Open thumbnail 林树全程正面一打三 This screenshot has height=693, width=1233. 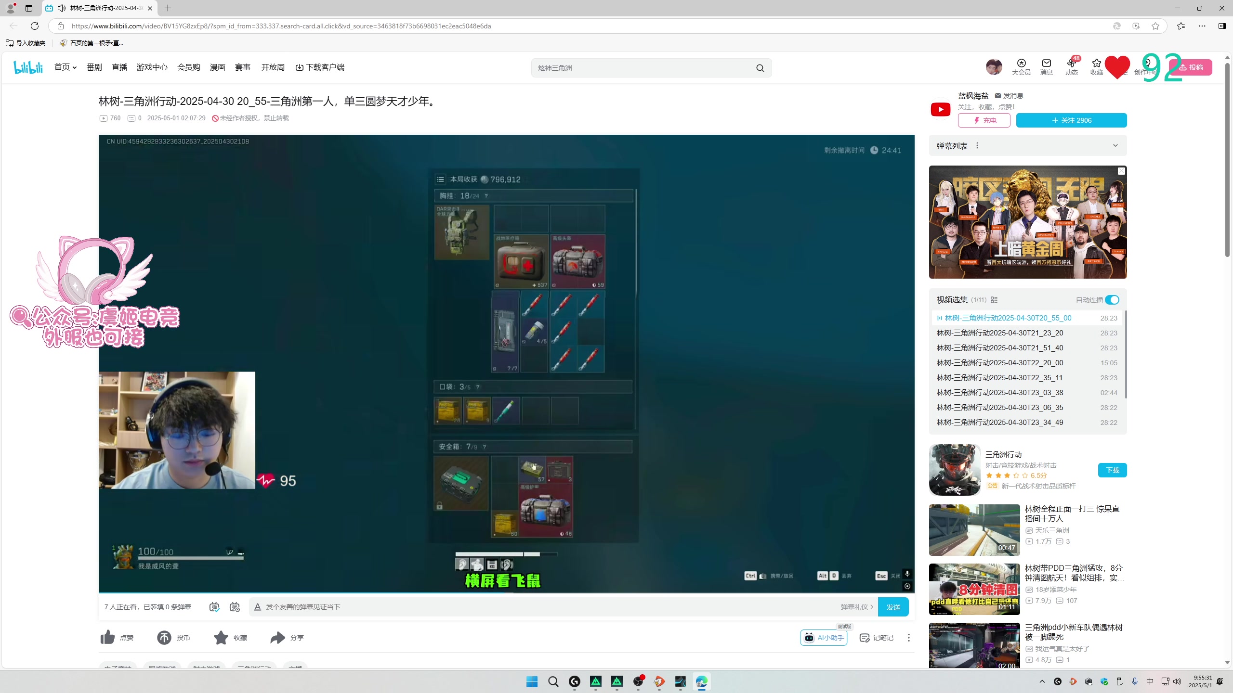pos(974,530)
